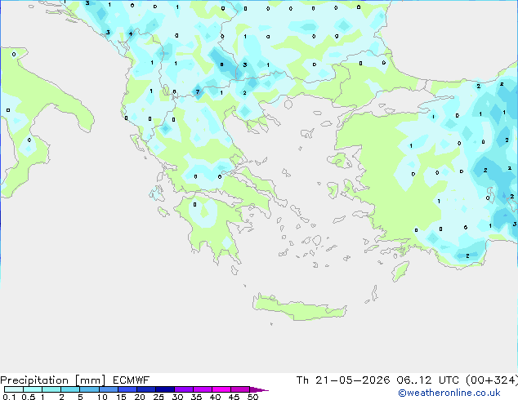Click the '30' legend label
This screenshot has width=518, height=400.
(178, 397)
